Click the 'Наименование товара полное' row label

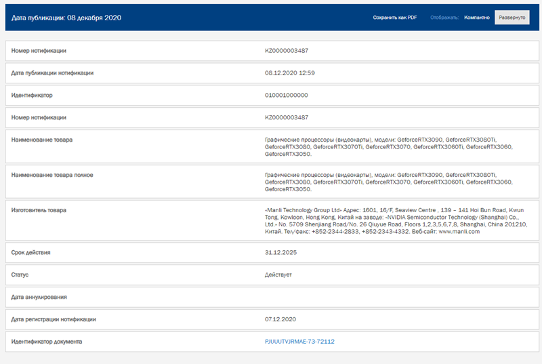click(x=52, y=175)
